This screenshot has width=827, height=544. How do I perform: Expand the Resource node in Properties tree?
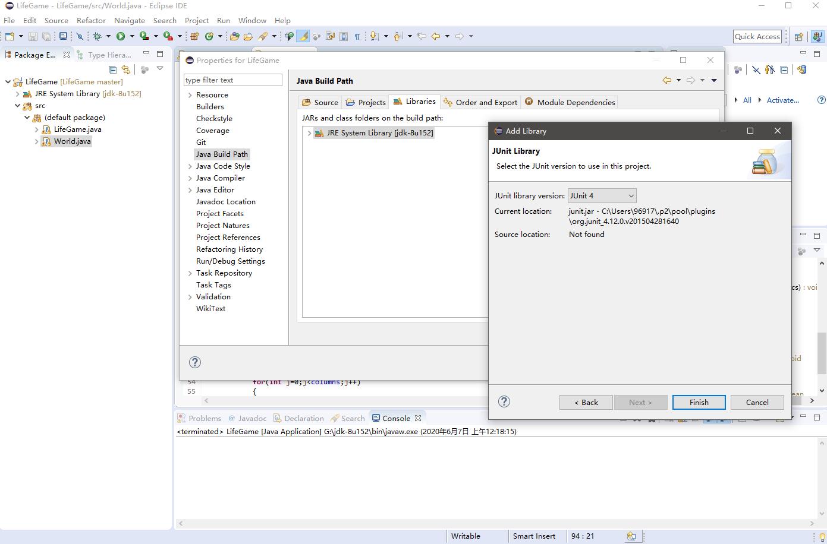click(x=190, y=95)
